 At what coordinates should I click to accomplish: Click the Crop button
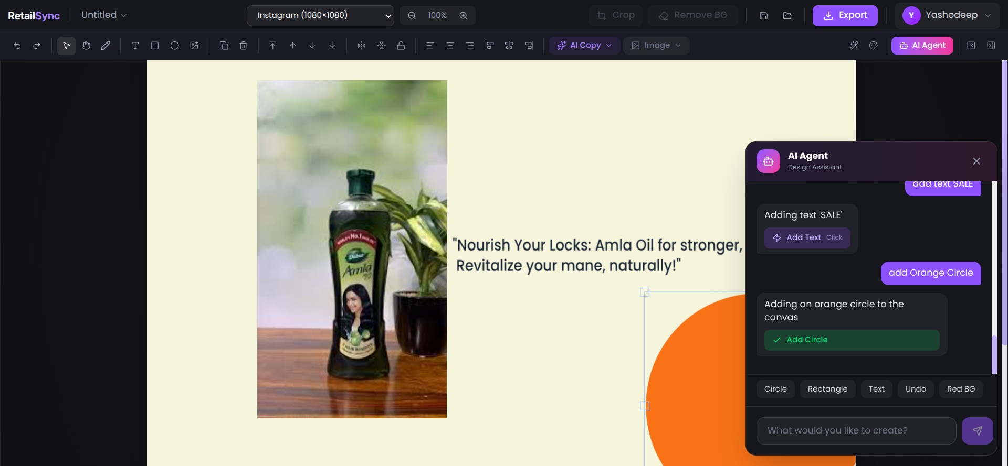tap(616, 16)
